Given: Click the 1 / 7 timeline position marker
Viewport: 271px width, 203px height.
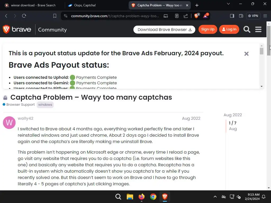Looking at the screenshot, I should [232, 123].
